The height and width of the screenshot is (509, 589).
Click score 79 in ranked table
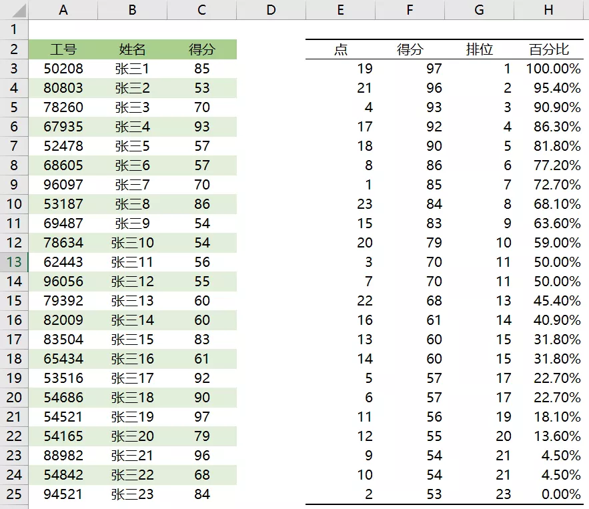click(410, 243)
